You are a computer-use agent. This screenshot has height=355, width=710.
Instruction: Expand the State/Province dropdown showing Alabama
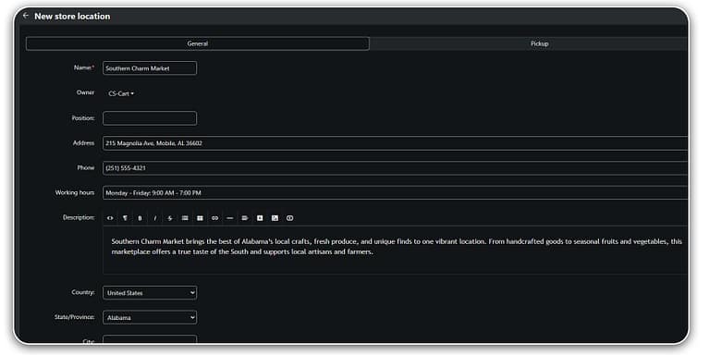[x=150, y=318]
